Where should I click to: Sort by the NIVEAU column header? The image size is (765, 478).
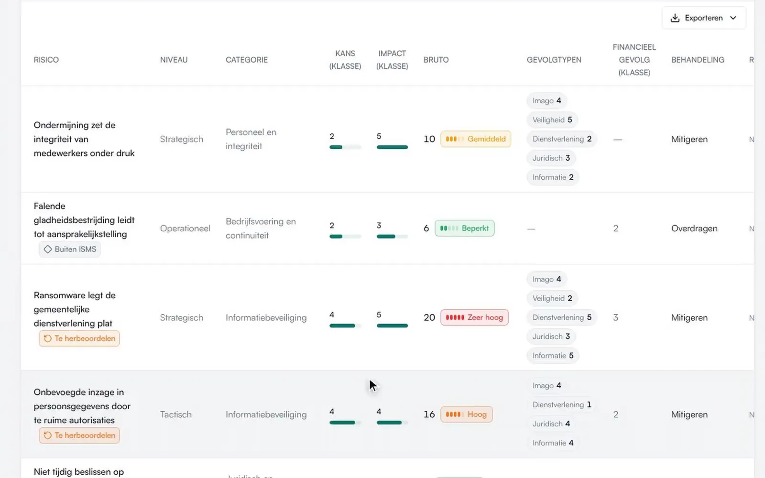click(174, 60)
